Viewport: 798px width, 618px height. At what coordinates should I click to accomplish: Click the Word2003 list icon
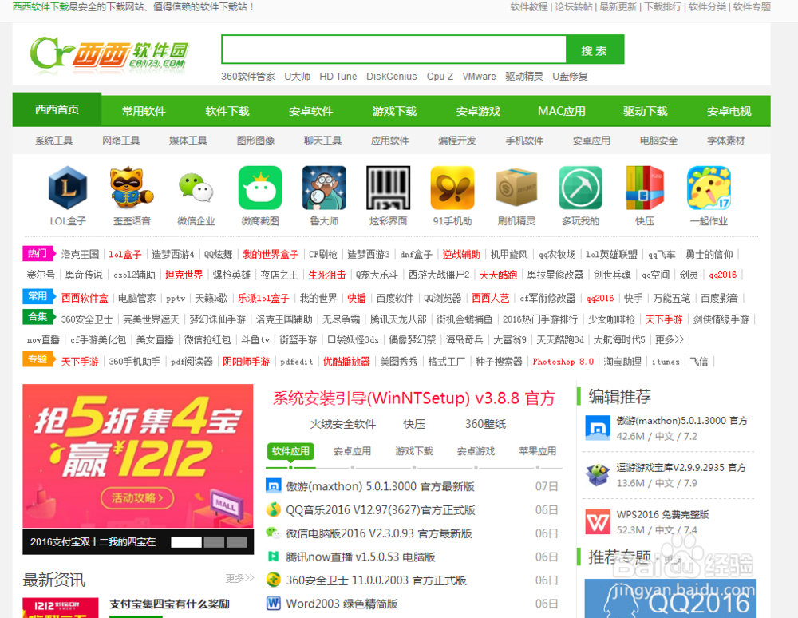274,604
